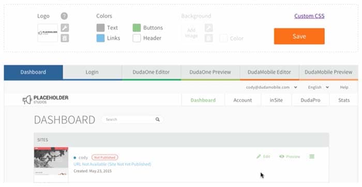
Task: Click the logo edit wrench icon
Action: point(65,28)
